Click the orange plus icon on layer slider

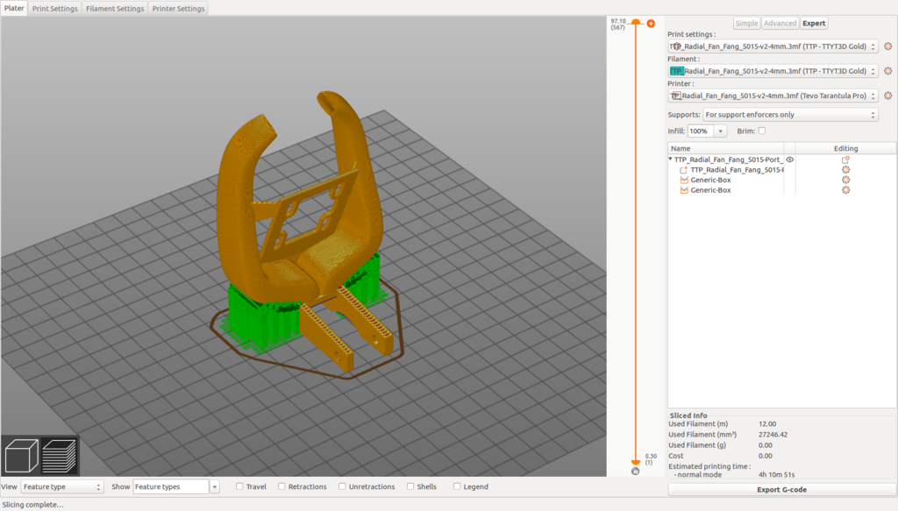(651, 24)
